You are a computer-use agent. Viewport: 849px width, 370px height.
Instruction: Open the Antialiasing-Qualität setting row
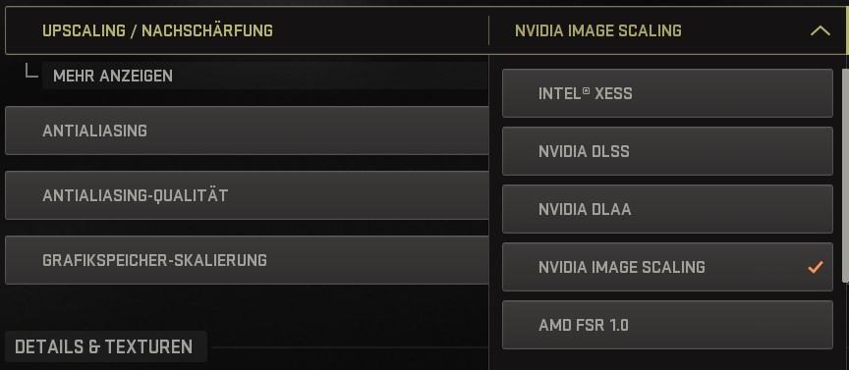(247, 195)
